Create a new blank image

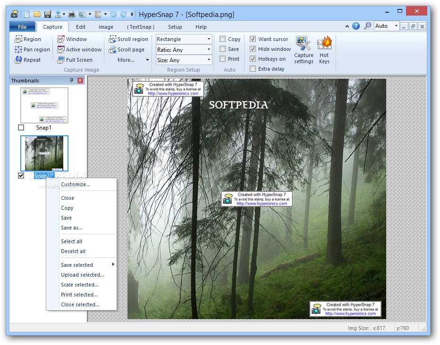click(27, 14)
